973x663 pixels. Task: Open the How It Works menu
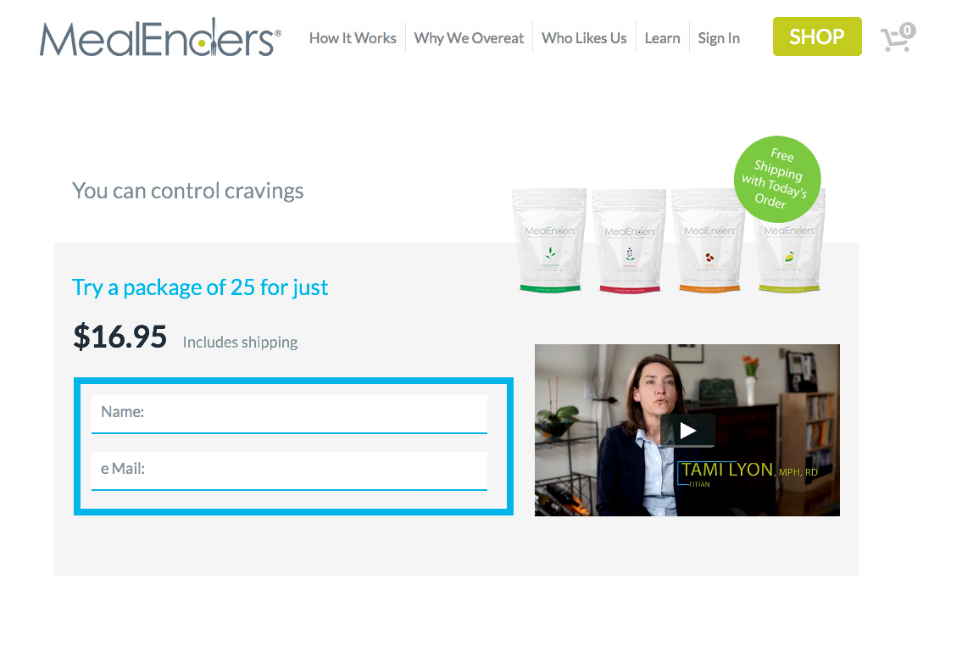coord(353,38)
